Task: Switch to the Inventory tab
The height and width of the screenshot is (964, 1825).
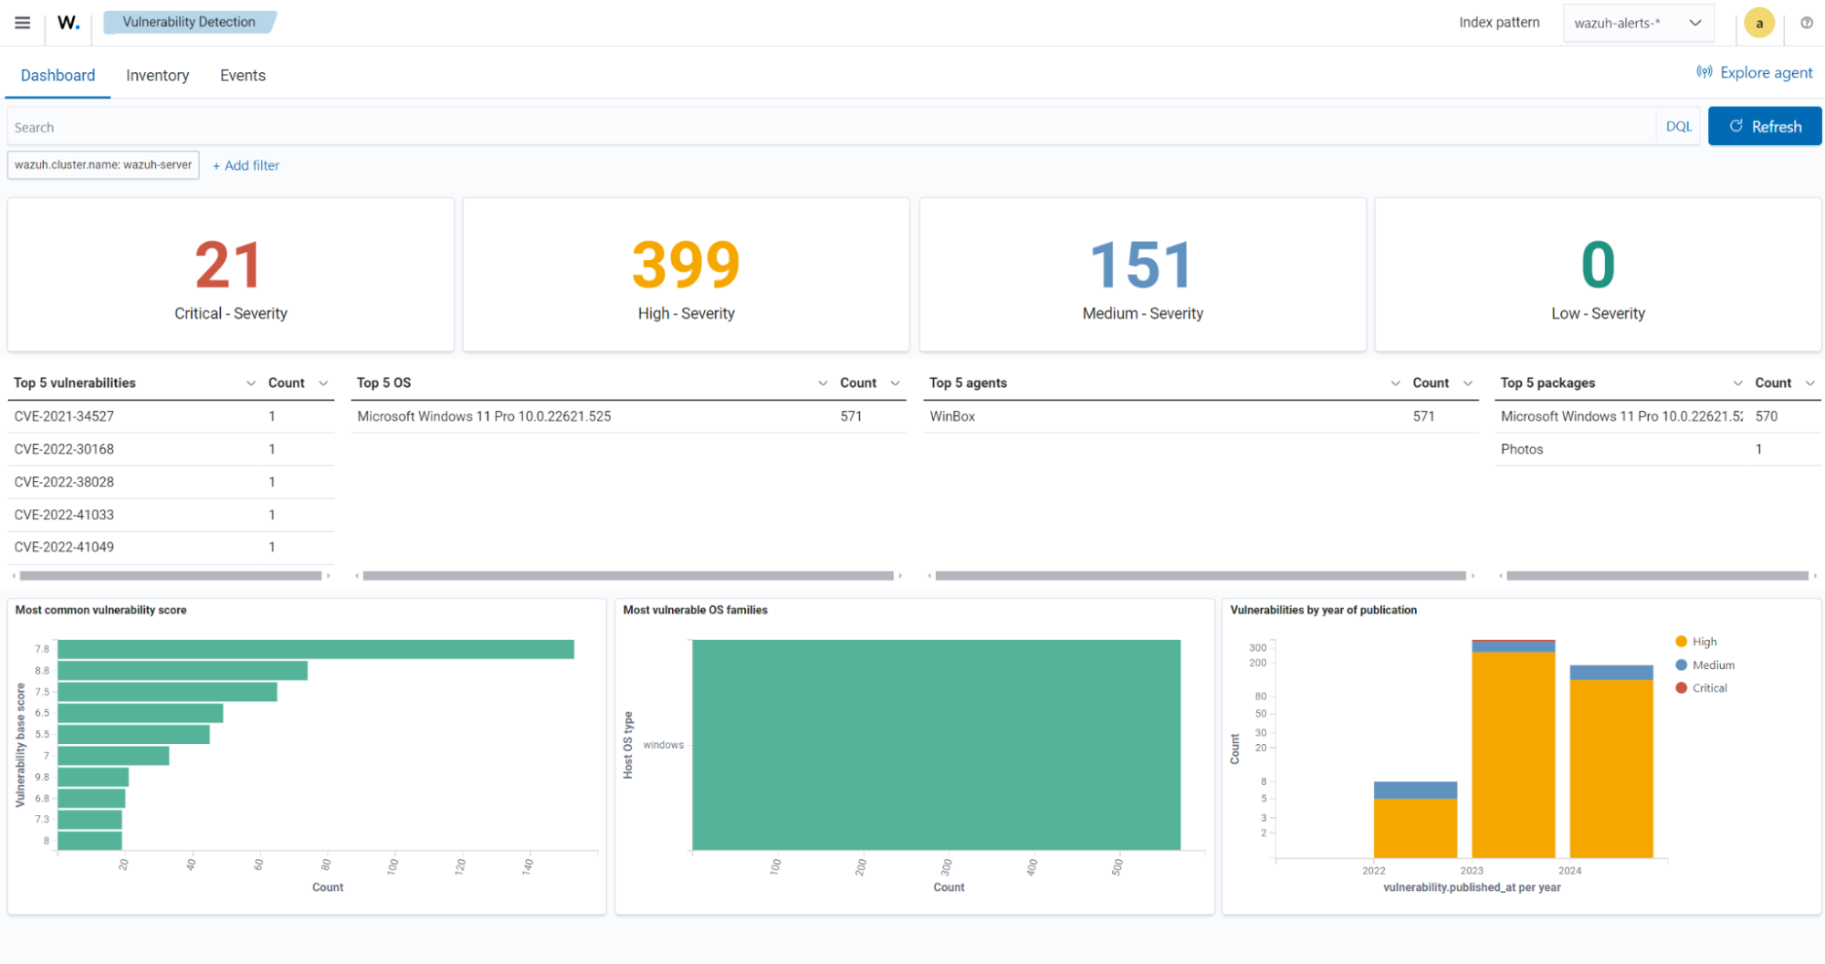Action: point(157,75)
